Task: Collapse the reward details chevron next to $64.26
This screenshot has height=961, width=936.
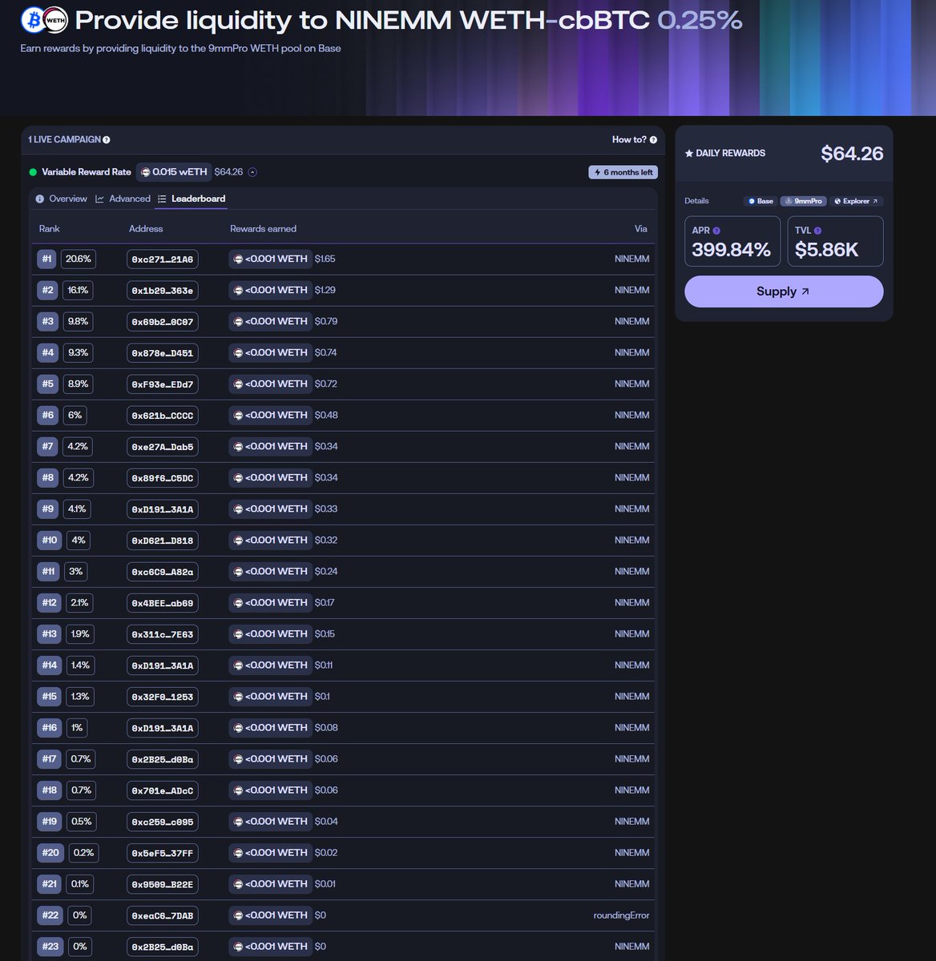Action: pos(252,172)
